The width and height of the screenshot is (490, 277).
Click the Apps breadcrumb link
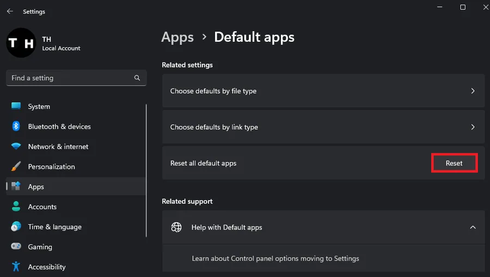click(x=177, y=37)
